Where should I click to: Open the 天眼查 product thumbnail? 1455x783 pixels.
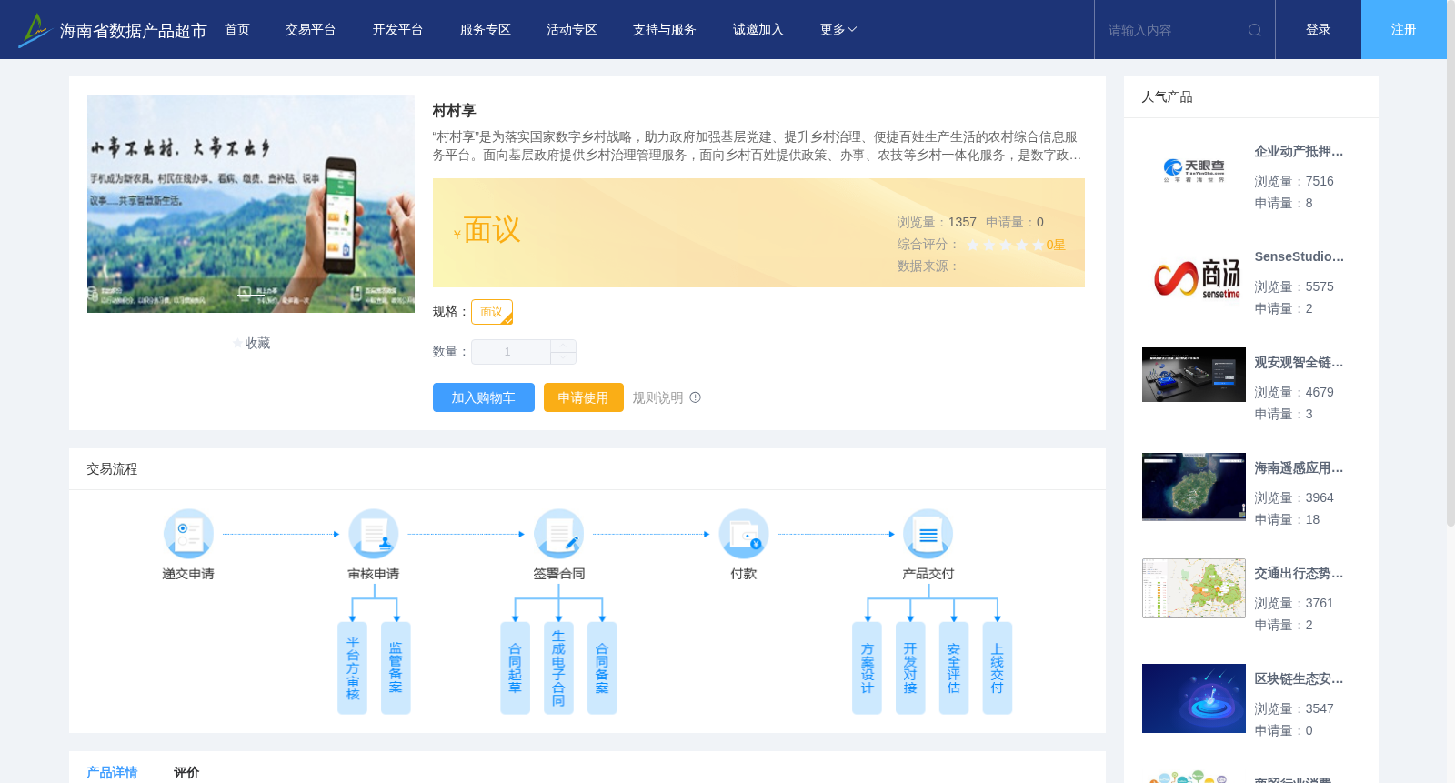coord(1194,169)
